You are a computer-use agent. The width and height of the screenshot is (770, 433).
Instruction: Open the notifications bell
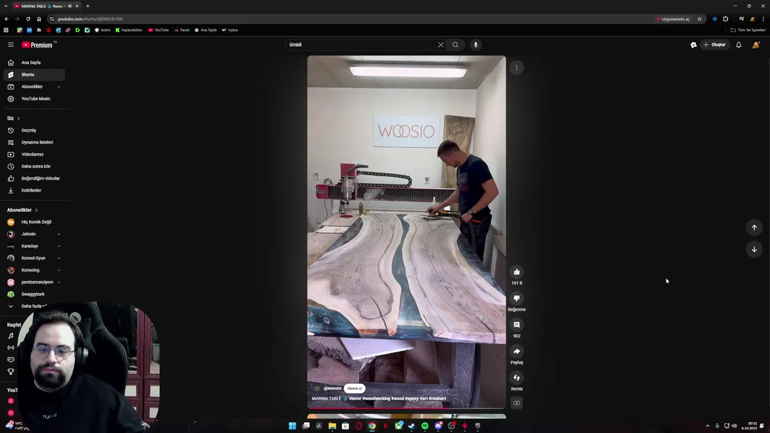click(x=739, y=45)
